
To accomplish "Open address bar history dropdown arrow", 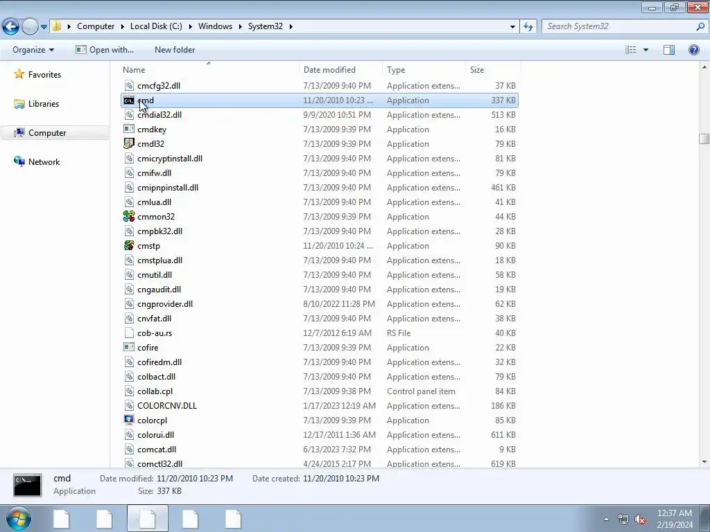I will (x=512, y=26).
